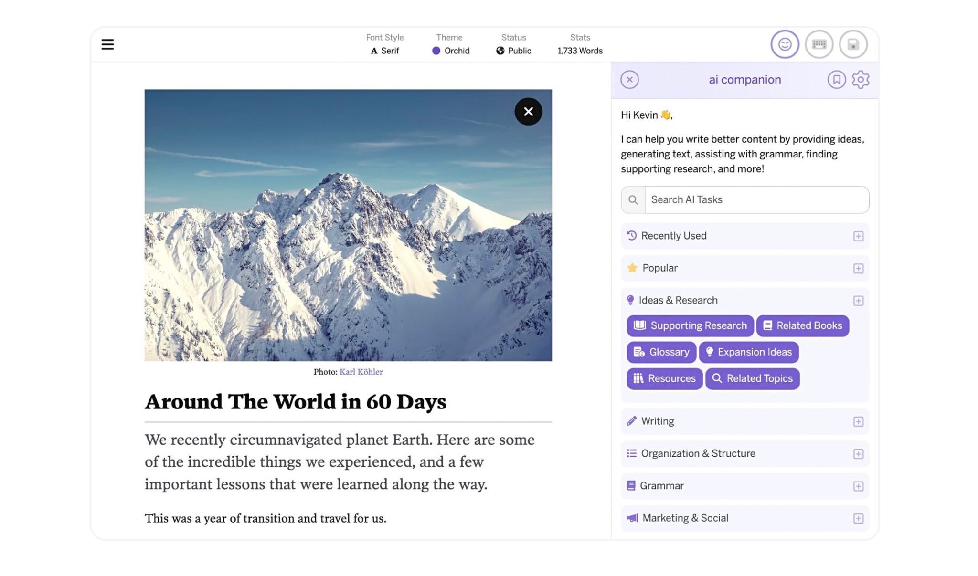Run the Related Books task

point(802,326)
